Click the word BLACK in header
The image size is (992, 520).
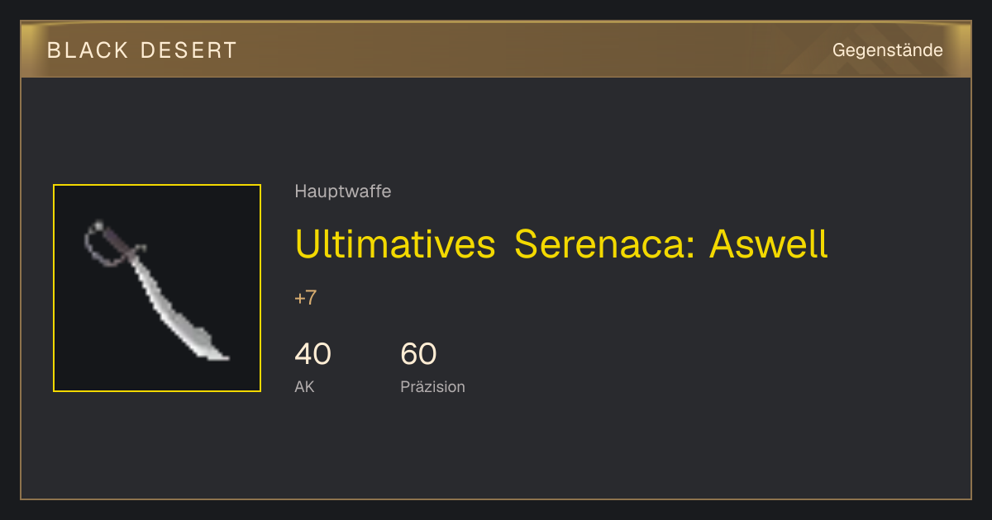pyautogui.click(x=88, y=50)
